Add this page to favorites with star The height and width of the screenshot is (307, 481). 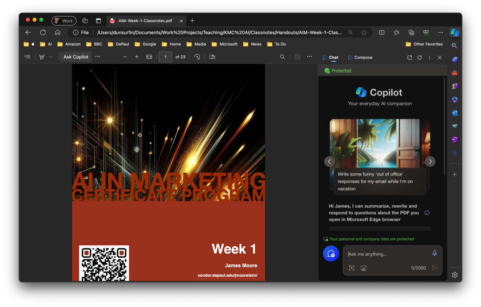364,32
